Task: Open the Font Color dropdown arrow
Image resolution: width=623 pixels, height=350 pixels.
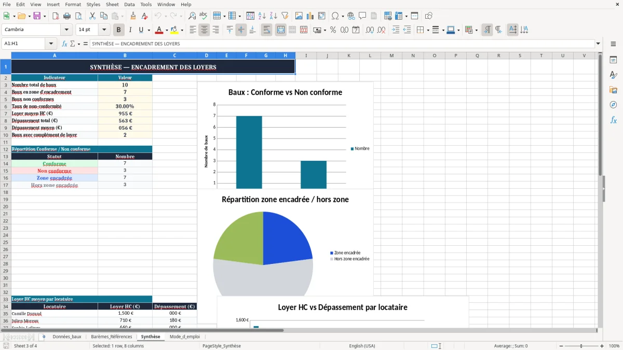Action: click(x=167, y=30)
